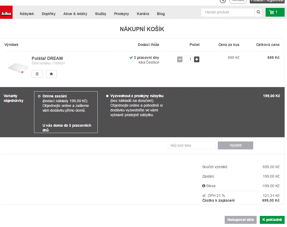Click the 3 pracovní dny delivery text
This screenshot has width=287, height=227.
pyautogui.click(x=146, y=58)
